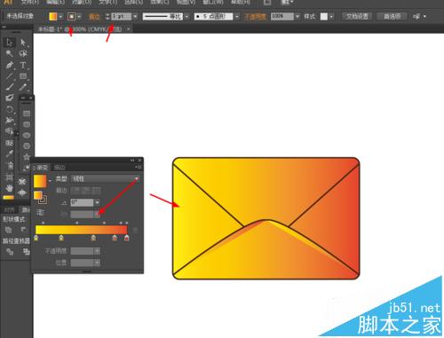Open the gradient stop location dropdown
This screenshot has width=444, height=338.
[97, 263]
